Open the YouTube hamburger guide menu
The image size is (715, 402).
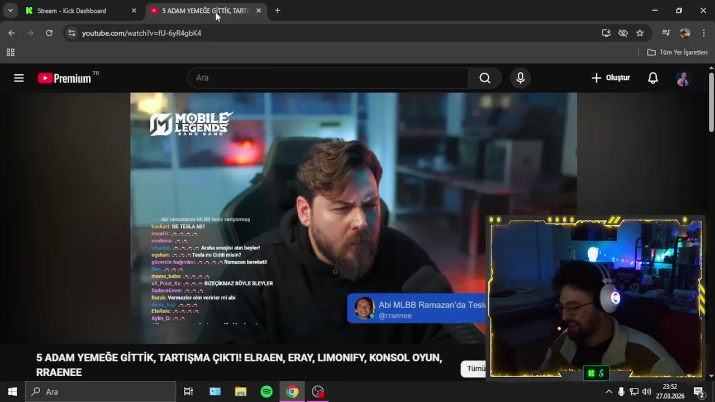(x=19, y=78)
